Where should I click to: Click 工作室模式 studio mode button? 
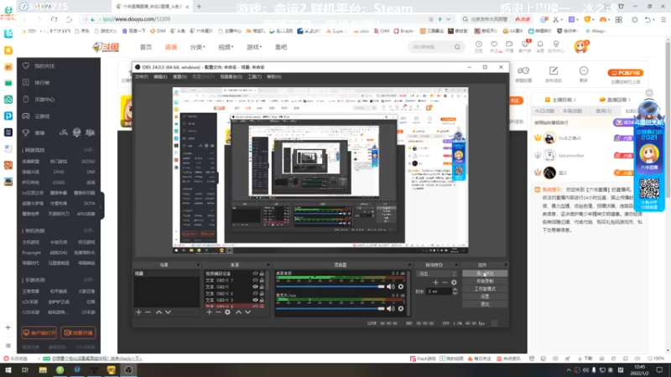coord(485,289)
